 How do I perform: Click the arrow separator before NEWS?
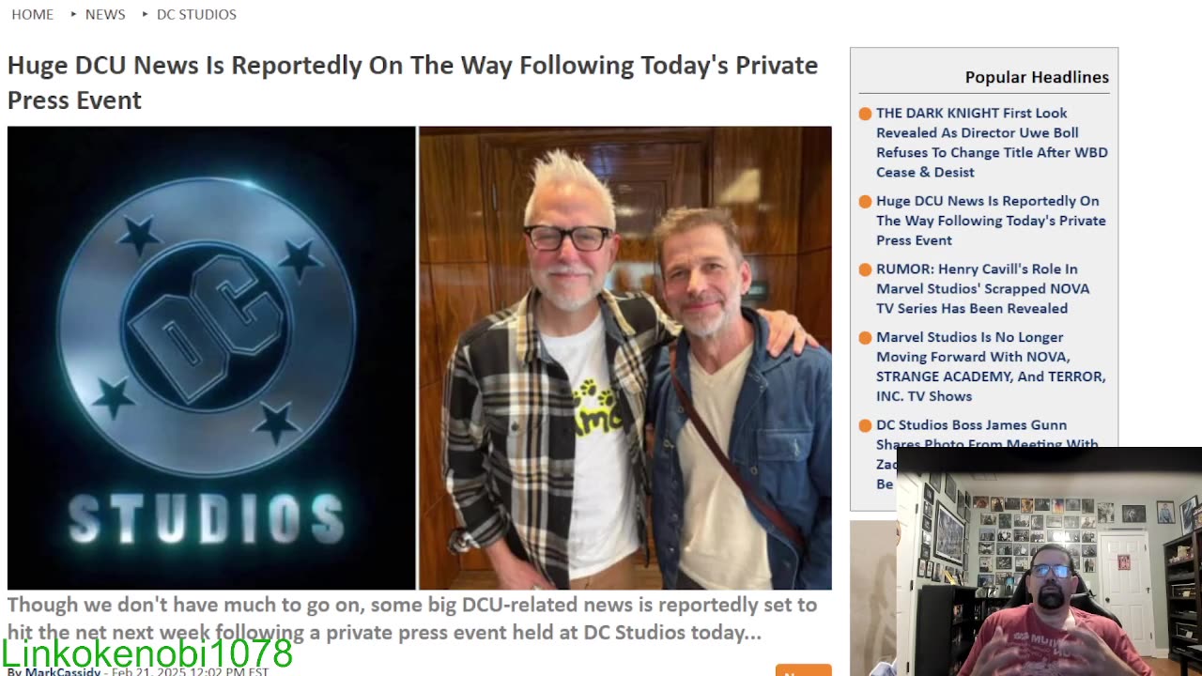point(73,14)
